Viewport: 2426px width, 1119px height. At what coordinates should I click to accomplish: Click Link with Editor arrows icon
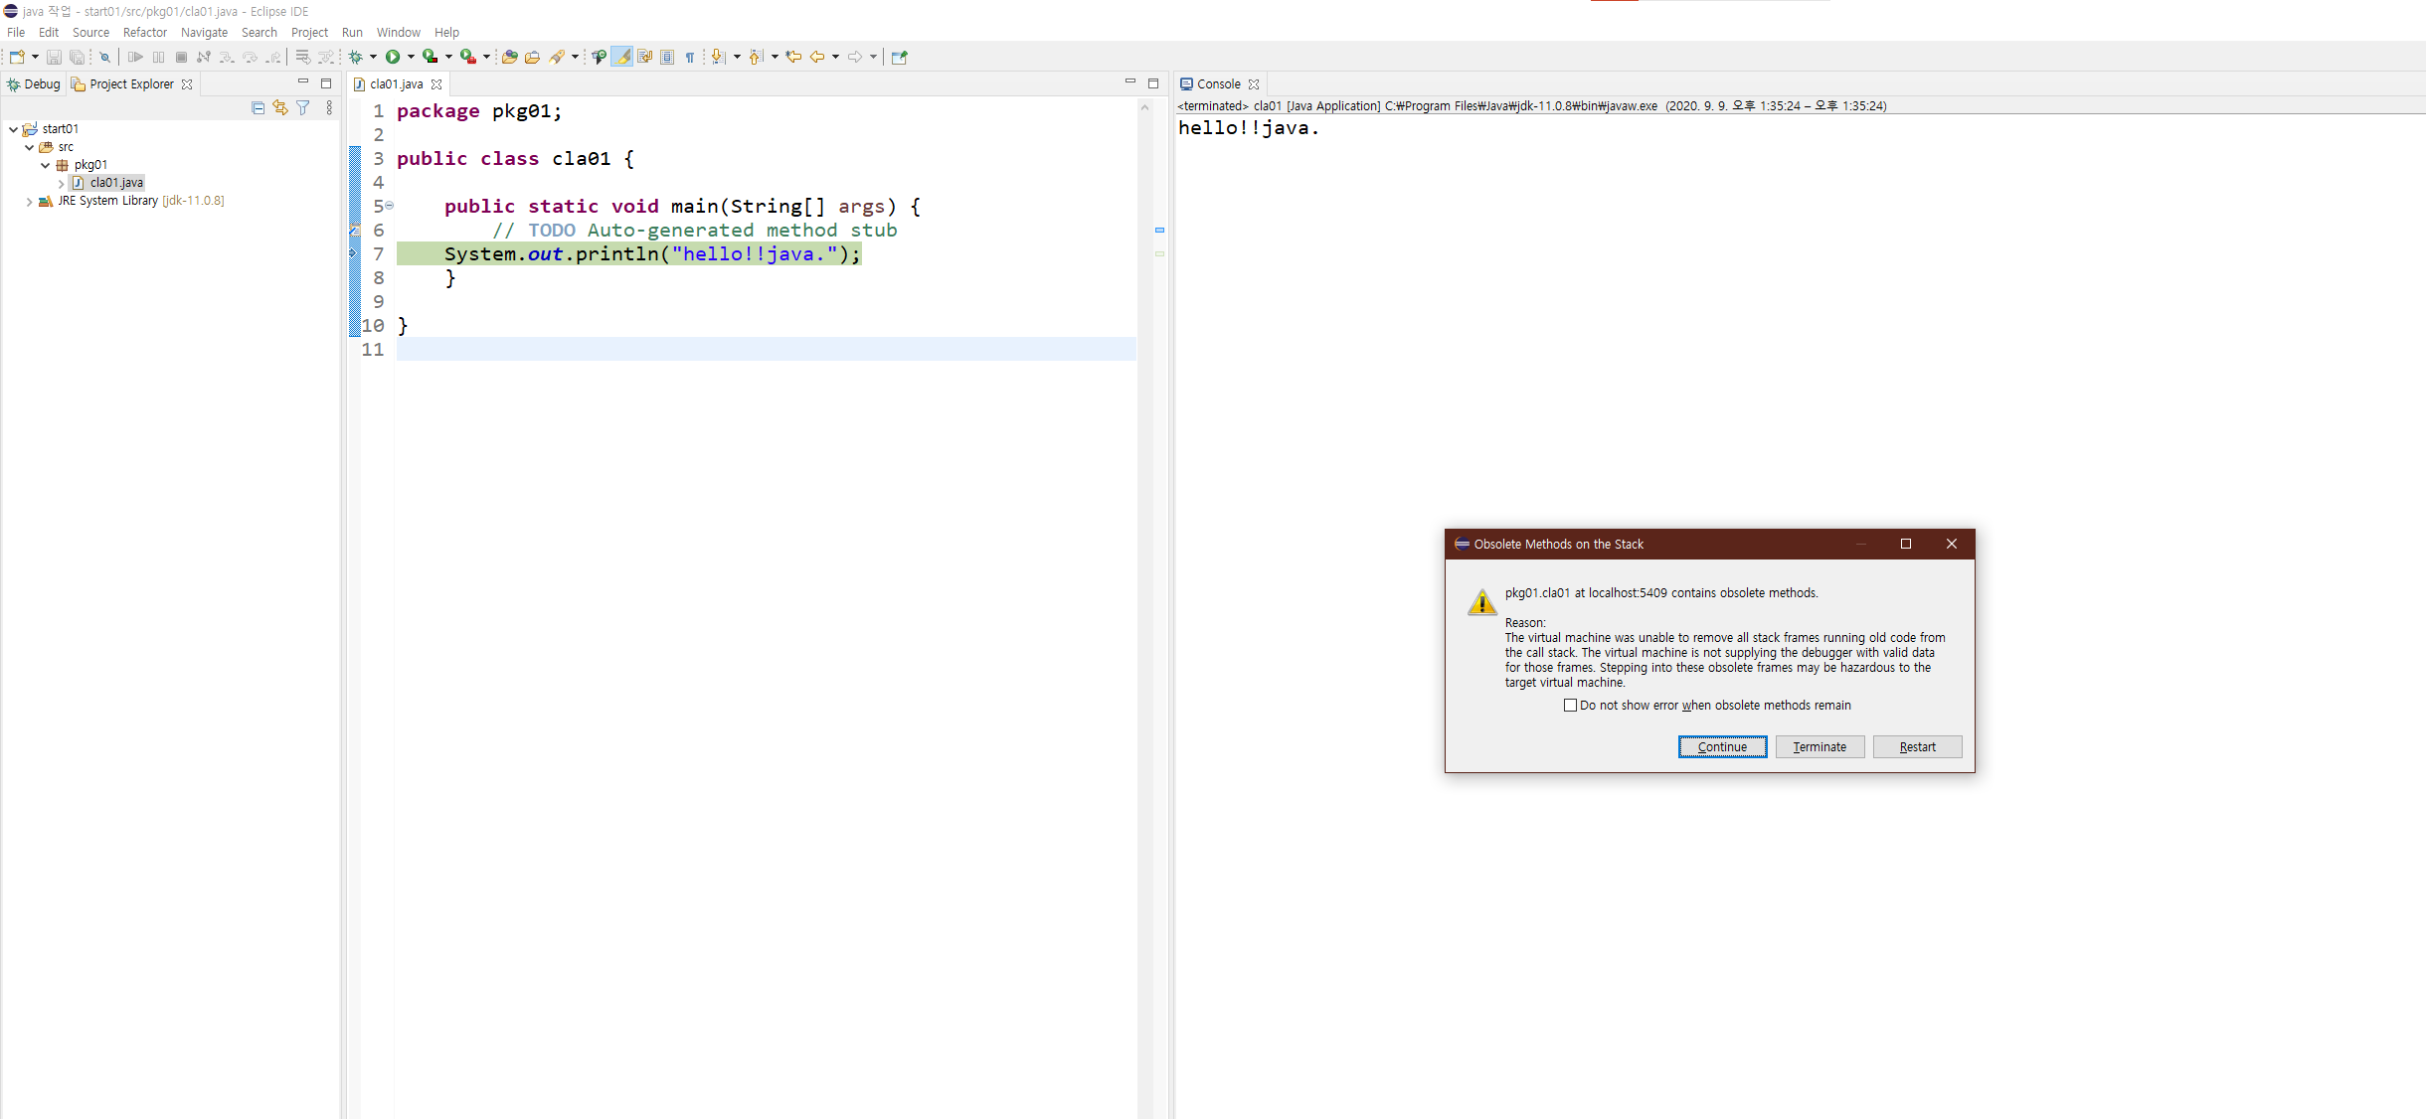[x=280, y=107]
